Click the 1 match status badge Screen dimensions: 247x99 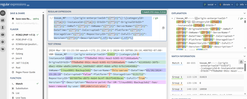(x=154, y=12)
